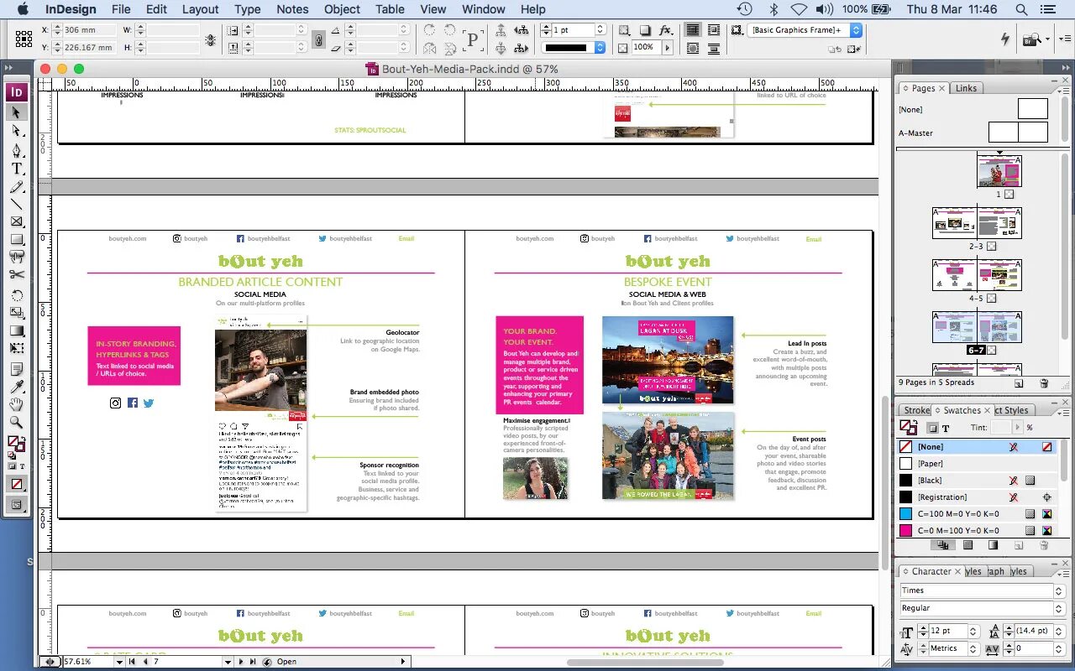The width and height of the screenshot is (1075, 671).
Task: Open Spotlight search in menu bar
Action: [1021, 9]
